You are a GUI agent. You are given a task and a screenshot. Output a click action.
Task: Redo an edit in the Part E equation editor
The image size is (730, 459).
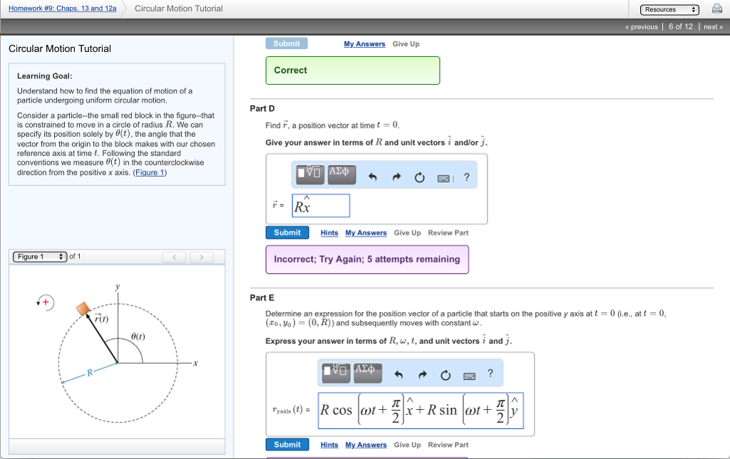[422, 375]
